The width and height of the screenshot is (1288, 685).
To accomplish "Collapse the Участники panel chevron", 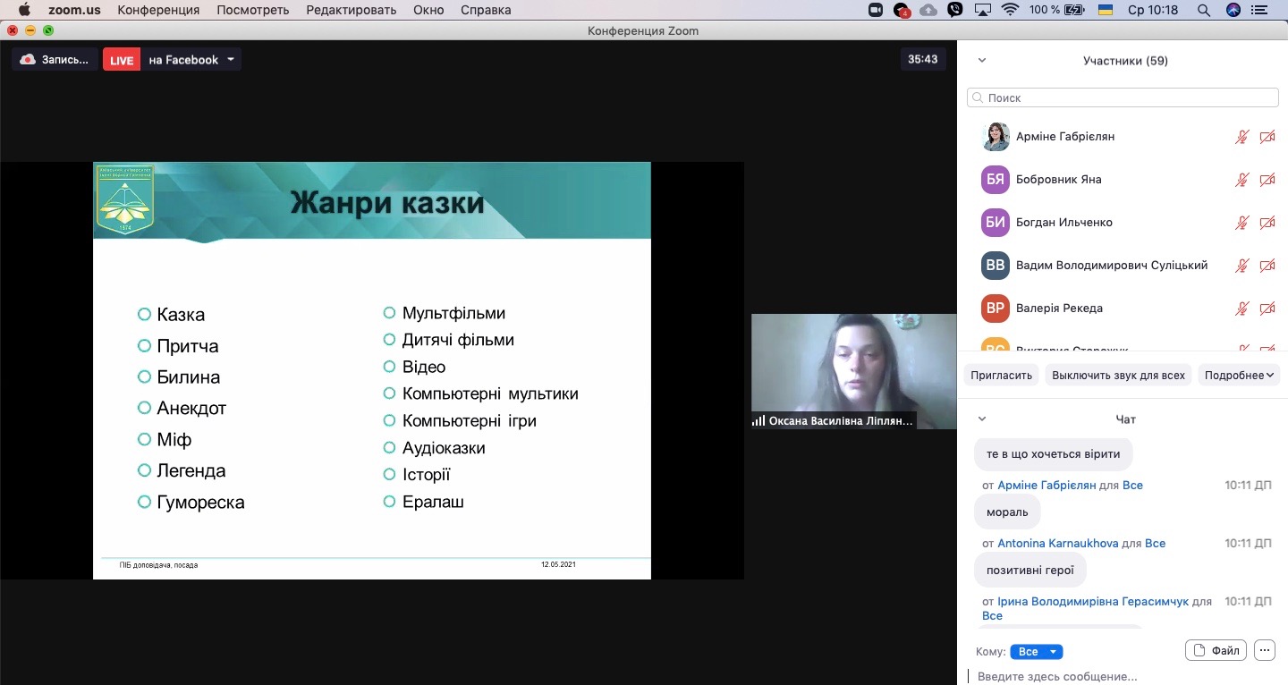I will pos(982,61).
